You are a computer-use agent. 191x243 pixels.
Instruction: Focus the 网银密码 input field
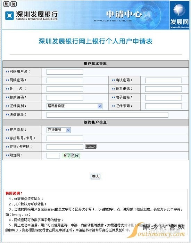pos(65,81)
